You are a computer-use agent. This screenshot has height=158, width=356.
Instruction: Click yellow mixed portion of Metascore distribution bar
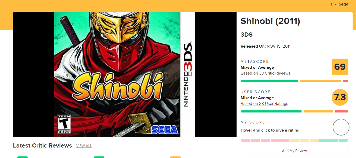point(320,81)
